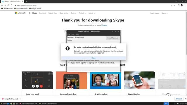
Task: Click the volume icon in the tray
Action: pos(178,104)
